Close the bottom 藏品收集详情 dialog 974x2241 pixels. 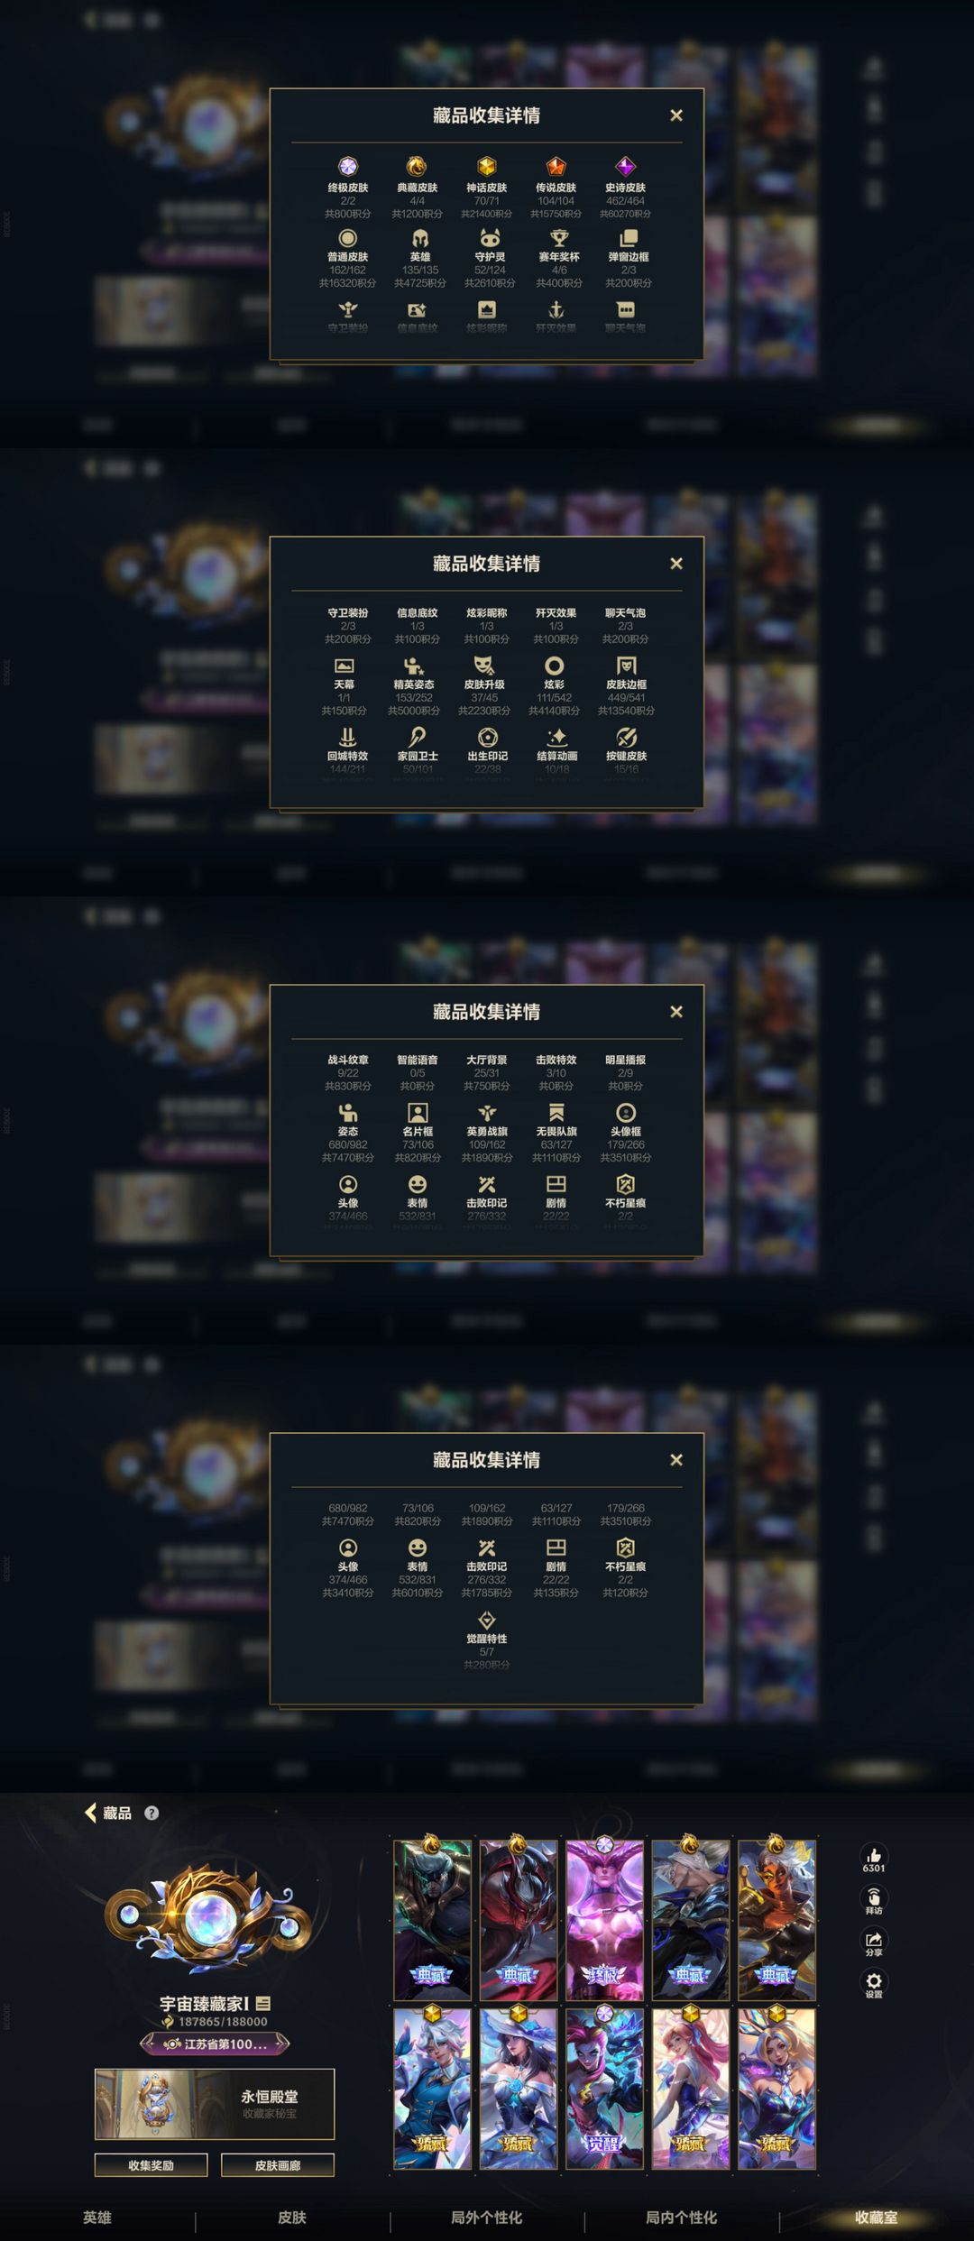pos(676,1459)
